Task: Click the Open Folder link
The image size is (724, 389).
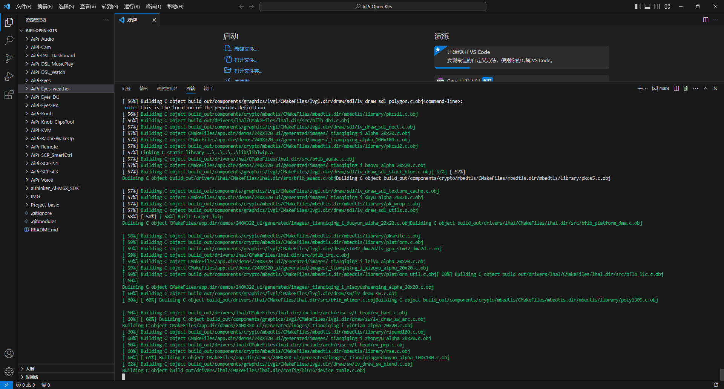Action: pyautogui.click(x=243, y=71)
